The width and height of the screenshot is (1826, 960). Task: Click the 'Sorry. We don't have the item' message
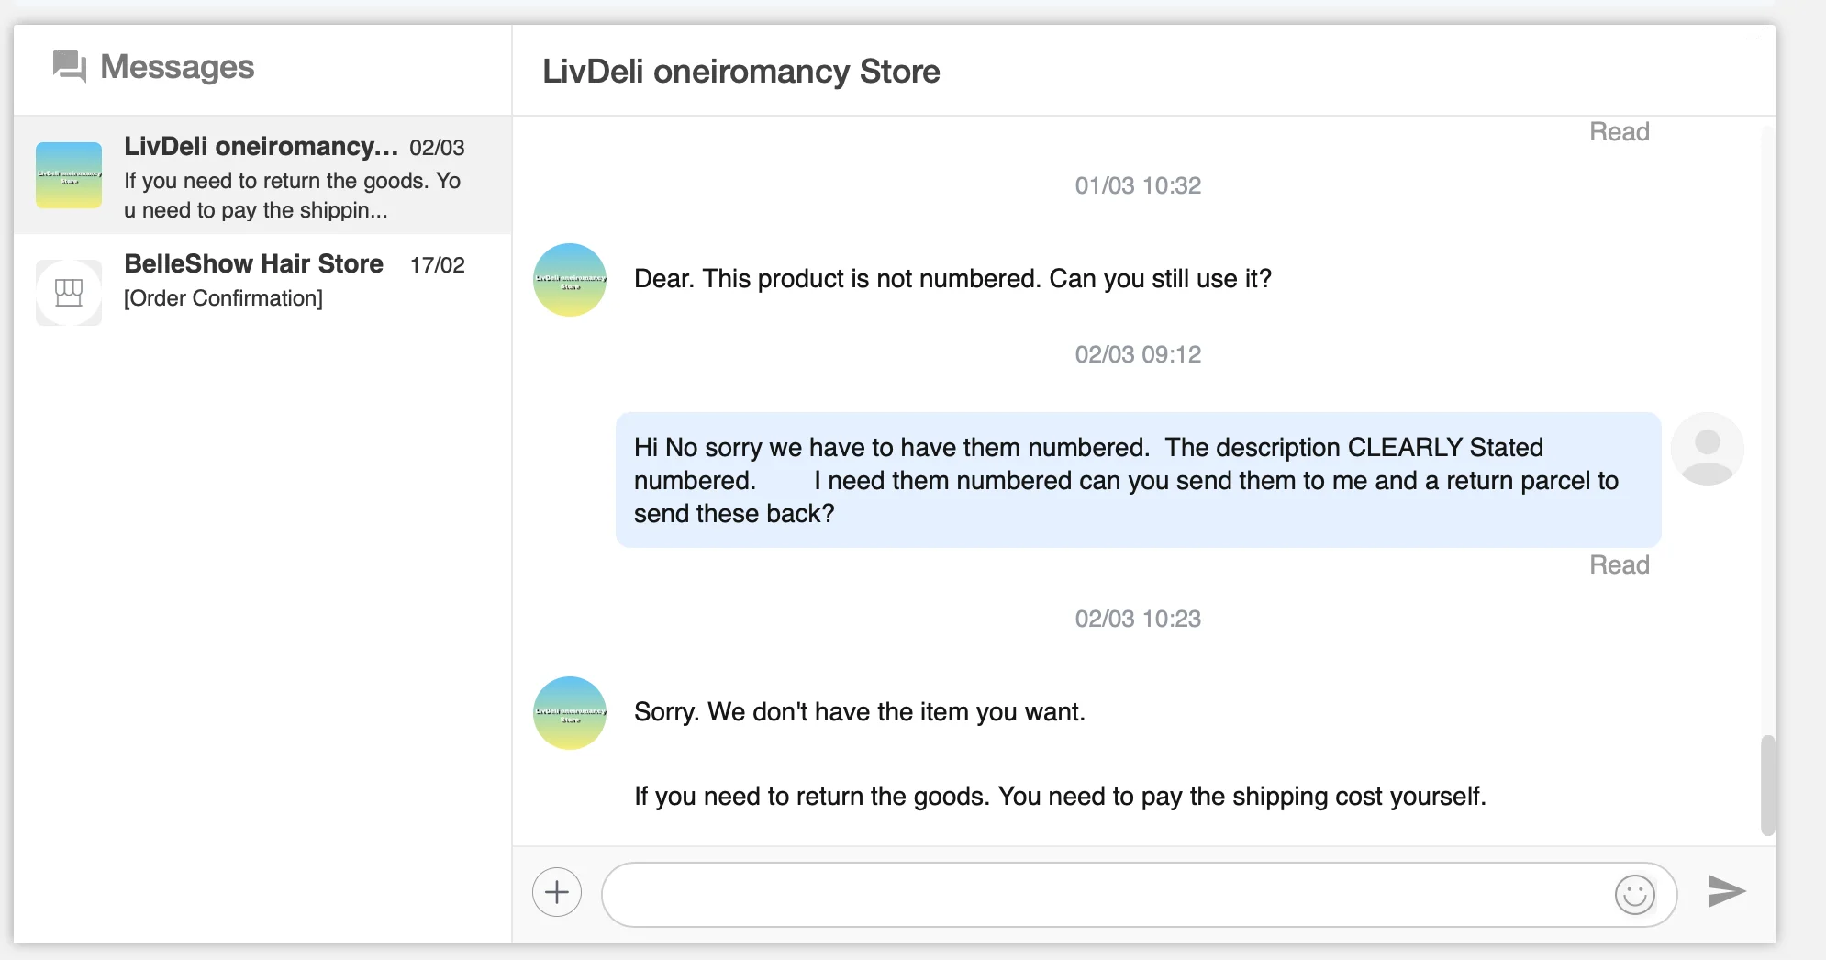[x=860, y=712]
